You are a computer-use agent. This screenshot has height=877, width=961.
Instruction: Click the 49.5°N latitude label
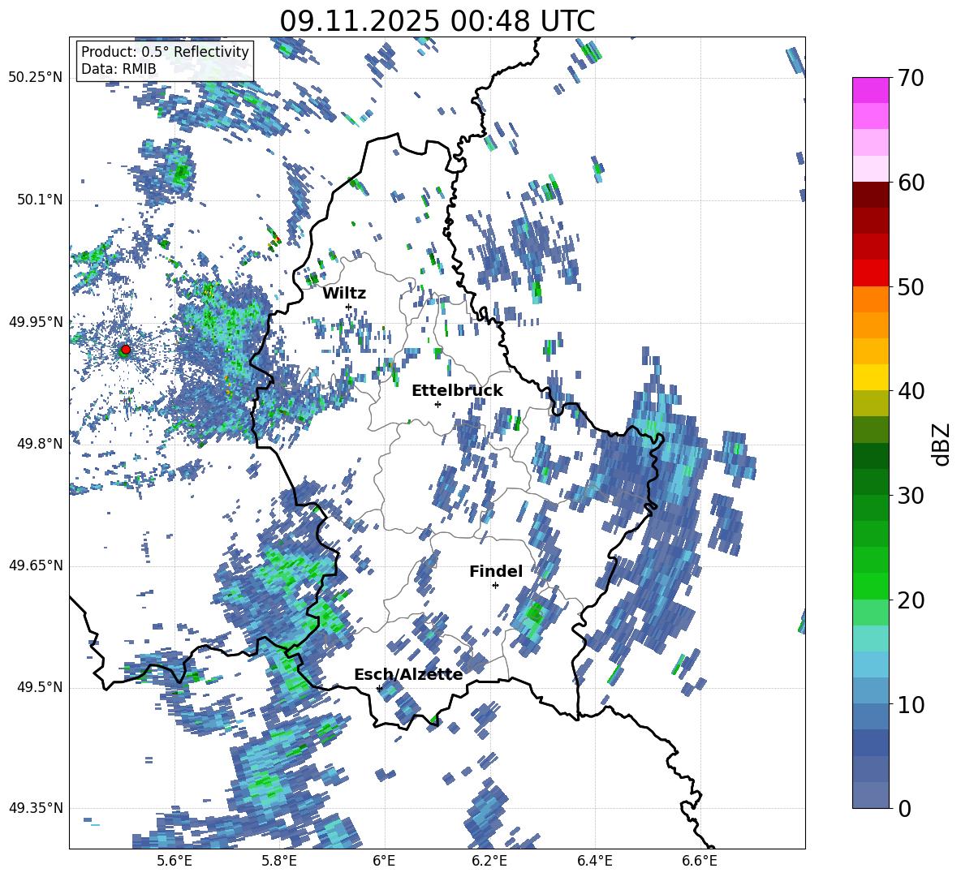pos(40,687)
